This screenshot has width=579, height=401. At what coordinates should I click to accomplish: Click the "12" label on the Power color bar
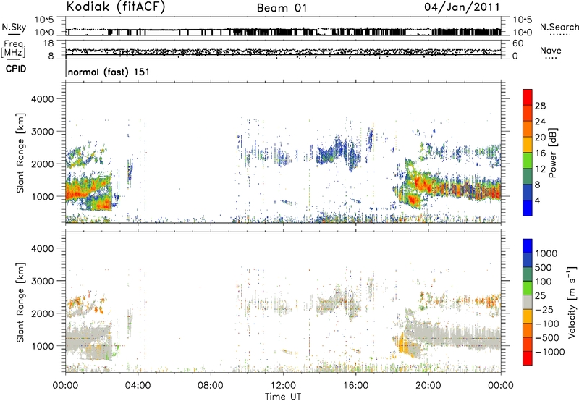click(x=540, y=169)
